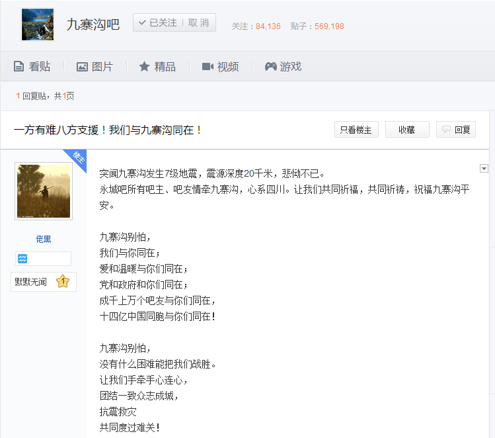Click 取消 to unfollow the forum
The width and height of the screenshot is (495, 438).
[198, 23]
